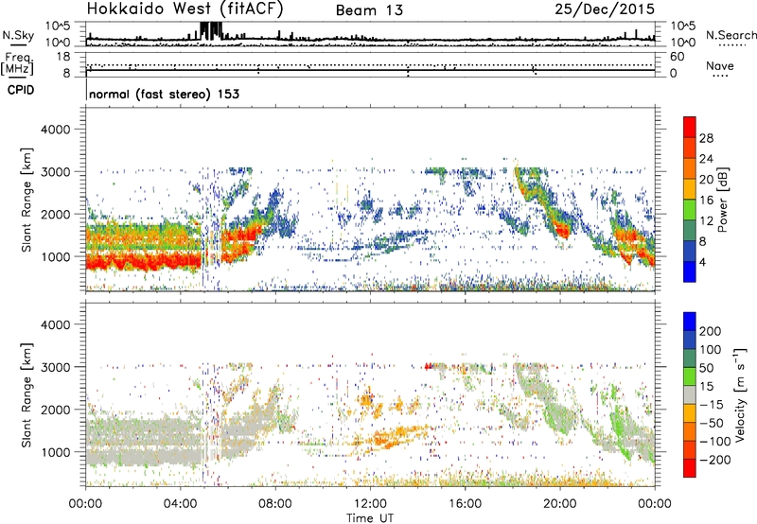
Task: Click the "CPID" label
Action: point(21,90)
